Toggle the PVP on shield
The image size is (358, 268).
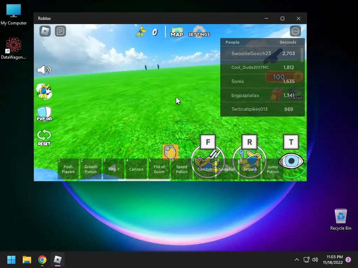pos(44,114)
